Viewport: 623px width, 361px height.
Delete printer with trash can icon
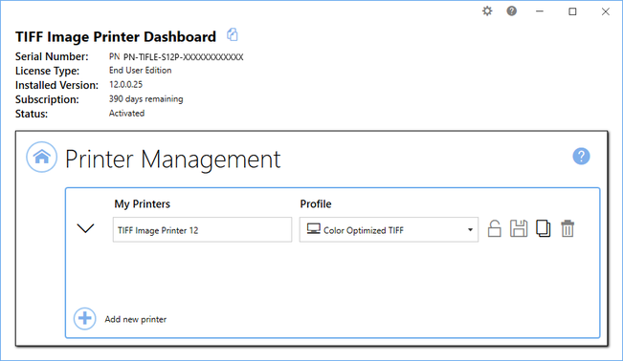tap(567, 229)
